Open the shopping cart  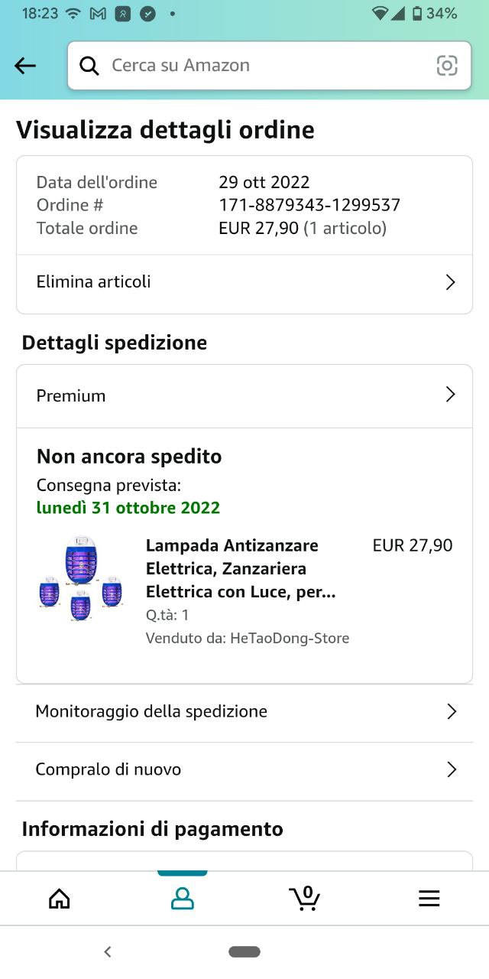tap(304, 899)
